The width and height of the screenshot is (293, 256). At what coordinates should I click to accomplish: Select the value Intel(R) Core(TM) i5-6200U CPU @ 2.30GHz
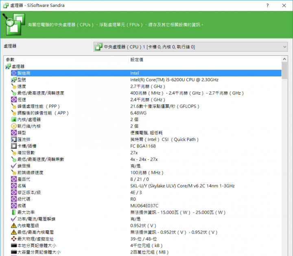tap(174, 80)
